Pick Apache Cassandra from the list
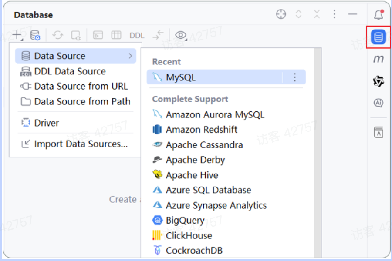The height and width of the screenshot is (261, 392). [x=204, y=145]
